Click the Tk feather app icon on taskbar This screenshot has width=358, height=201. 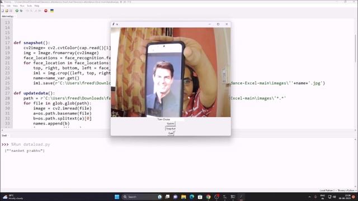pos(241,197)
